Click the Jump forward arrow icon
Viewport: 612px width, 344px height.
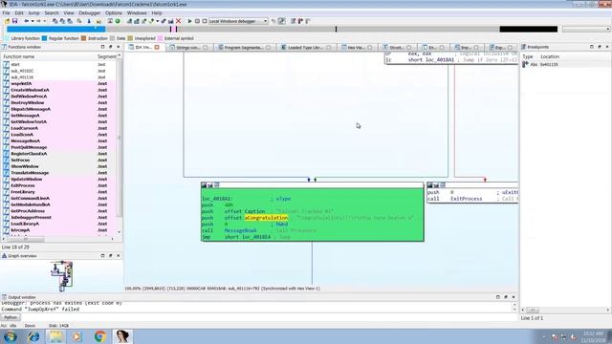click(x=38, y=21)
